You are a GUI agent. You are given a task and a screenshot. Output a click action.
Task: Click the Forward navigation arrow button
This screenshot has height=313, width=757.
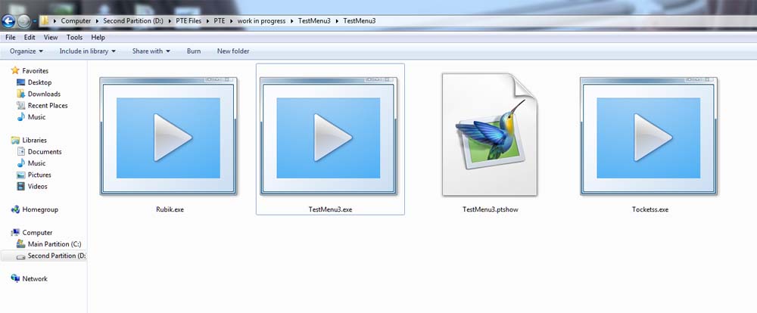coord(23,21)
